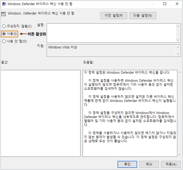The width and height of the screenshot is (183, 170).
Task: Click the 도움말 label
Action: tap(88, 62)
